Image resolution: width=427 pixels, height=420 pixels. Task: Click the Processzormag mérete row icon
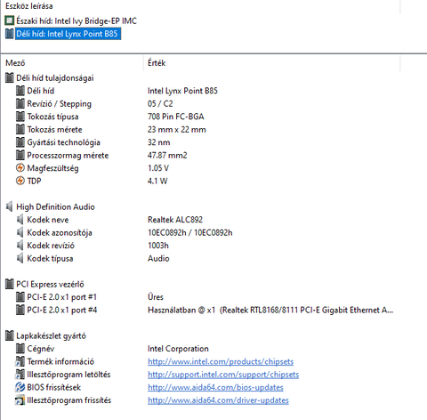pyautogui.click(x=20, y=155)
